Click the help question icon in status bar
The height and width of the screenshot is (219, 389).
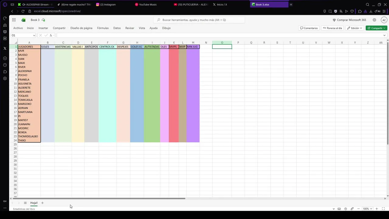(x=346, y=209)
